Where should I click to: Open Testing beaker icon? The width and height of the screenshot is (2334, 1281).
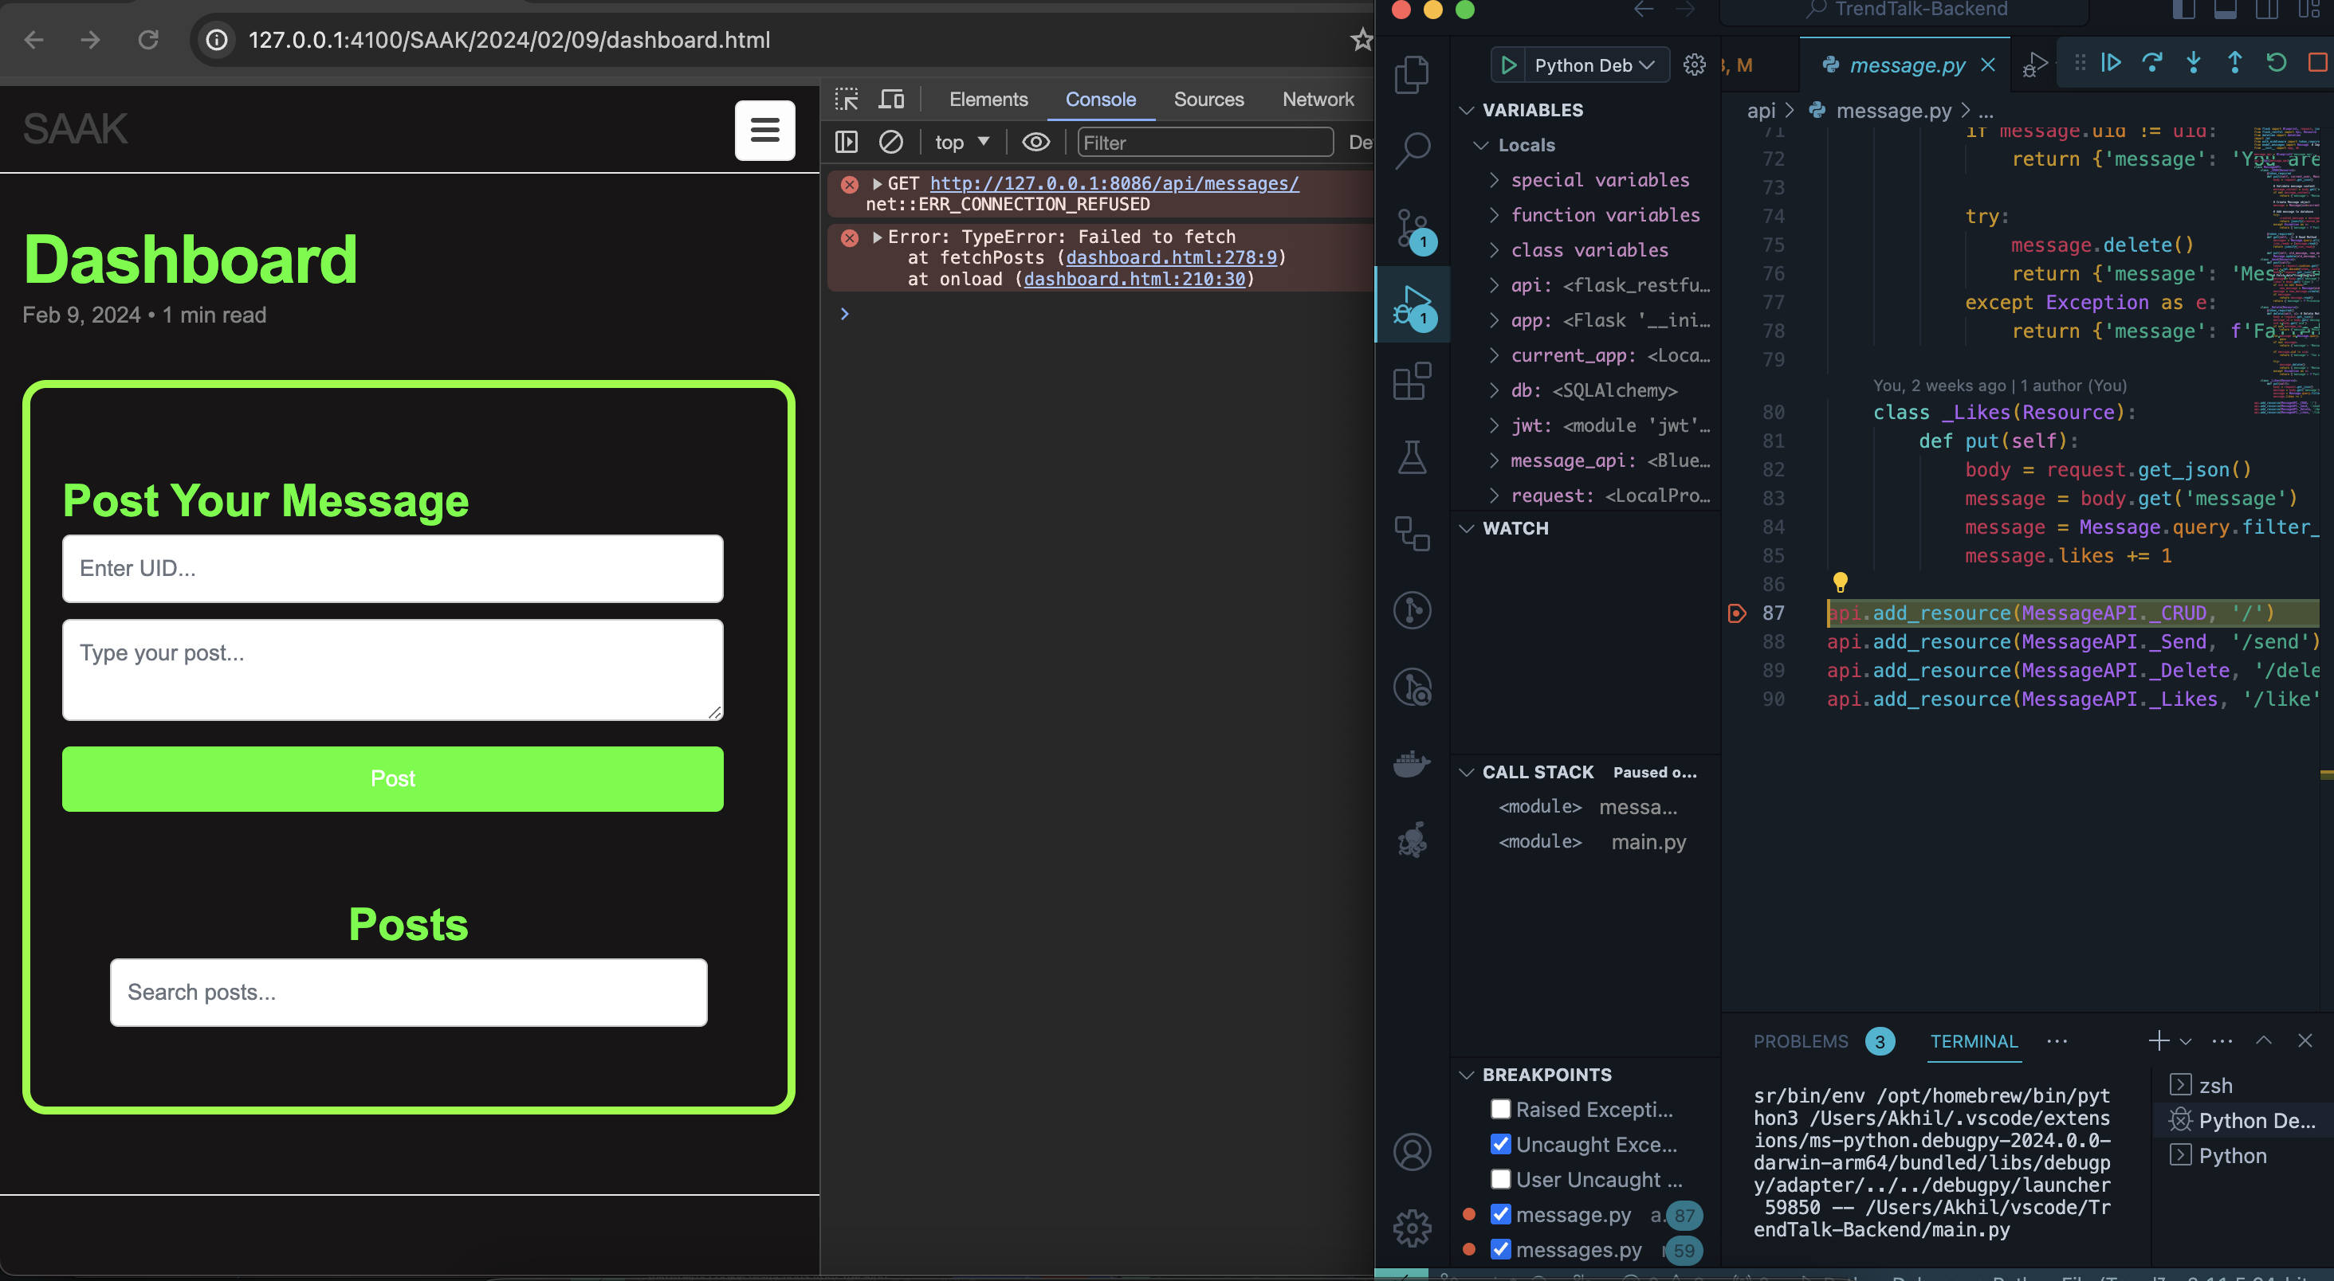coord(1412,457)
